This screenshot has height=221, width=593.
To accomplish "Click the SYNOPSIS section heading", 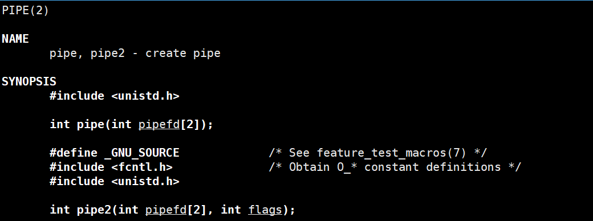I will click(x=29, y=81).
